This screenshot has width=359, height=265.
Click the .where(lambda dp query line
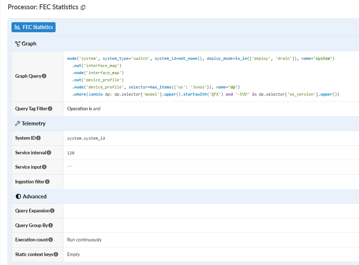click(x=206, y=94)
